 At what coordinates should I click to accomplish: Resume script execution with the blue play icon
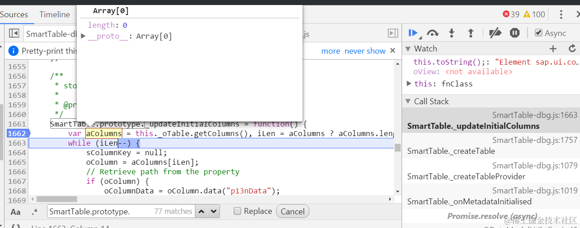click(x=413, y=33)
